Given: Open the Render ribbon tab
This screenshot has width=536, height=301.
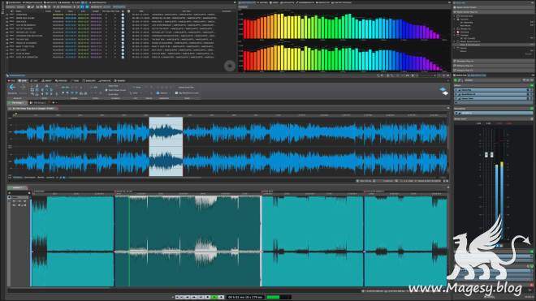Looking at the screenshot, I should click(x=120, y=80).
